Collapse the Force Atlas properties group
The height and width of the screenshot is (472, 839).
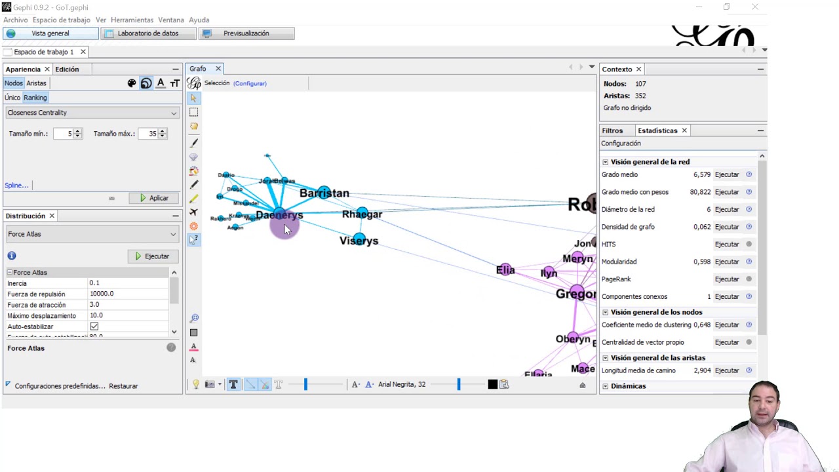coord(10,273)
